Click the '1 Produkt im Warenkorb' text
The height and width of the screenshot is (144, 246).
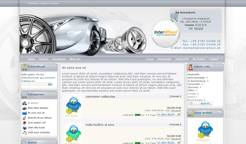pyautogui.click(x=196, y=19)
